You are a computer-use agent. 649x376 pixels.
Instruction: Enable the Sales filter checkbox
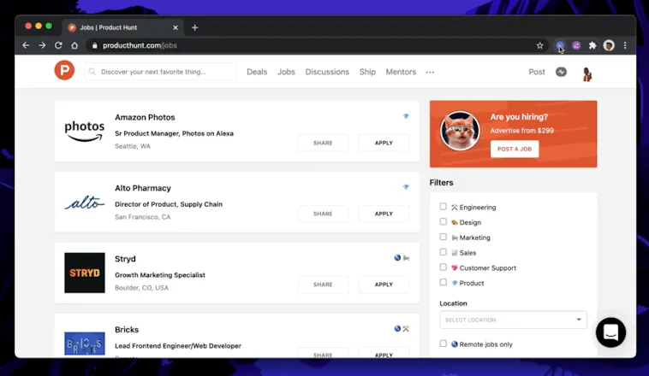click(x=444, y=251)
